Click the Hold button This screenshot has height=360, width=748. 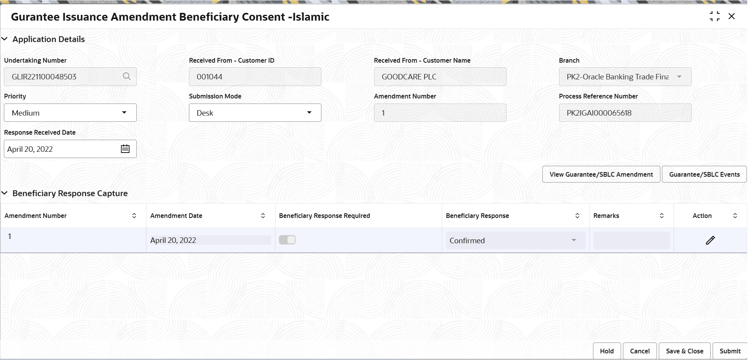[607, 351]
